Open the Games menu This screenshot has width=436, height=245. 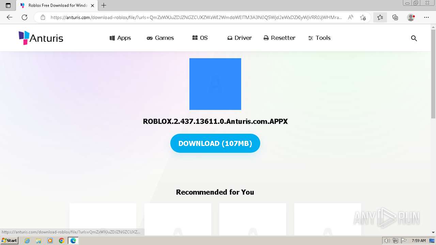160,38
